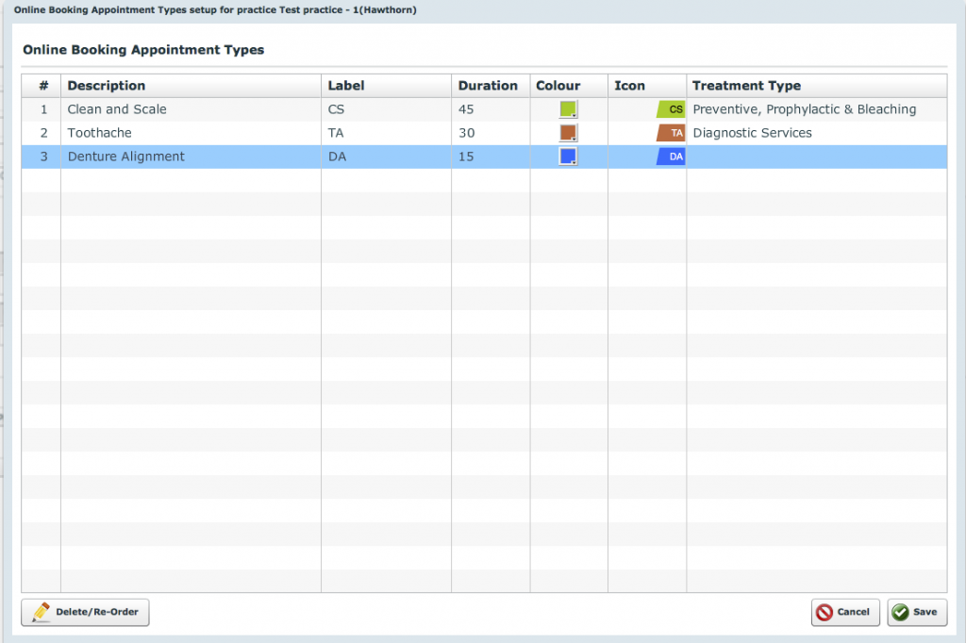
Task: Select the Denture Alignment description cell
Action: [x=191, y=157]
